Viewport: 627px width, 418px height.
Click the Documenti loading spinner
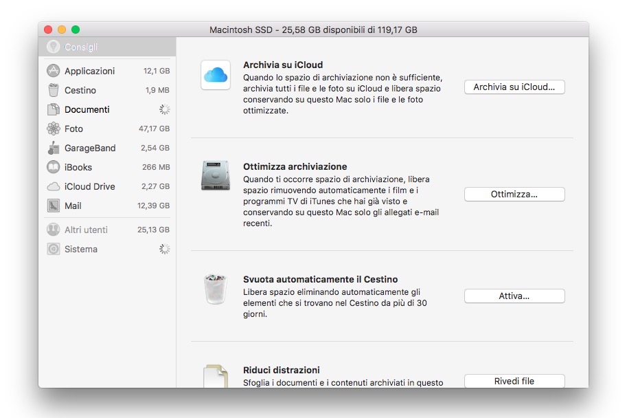coord(164,109)
